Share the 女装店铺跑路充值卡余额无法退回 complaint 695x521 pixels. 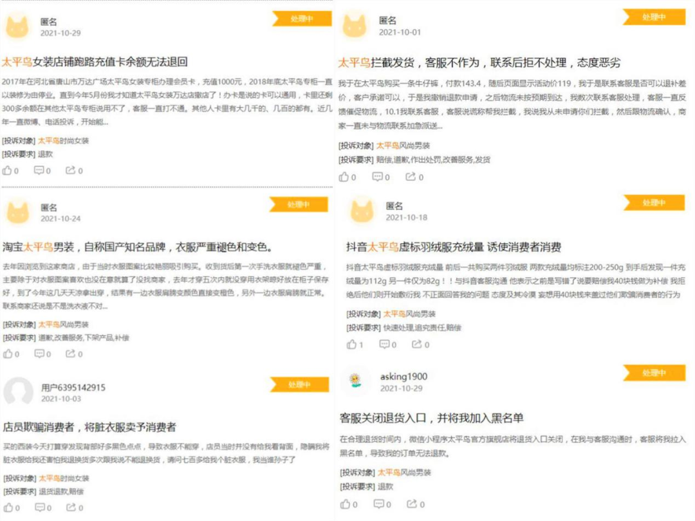74,171
